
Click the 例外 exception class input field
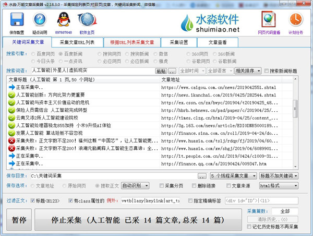151,200
